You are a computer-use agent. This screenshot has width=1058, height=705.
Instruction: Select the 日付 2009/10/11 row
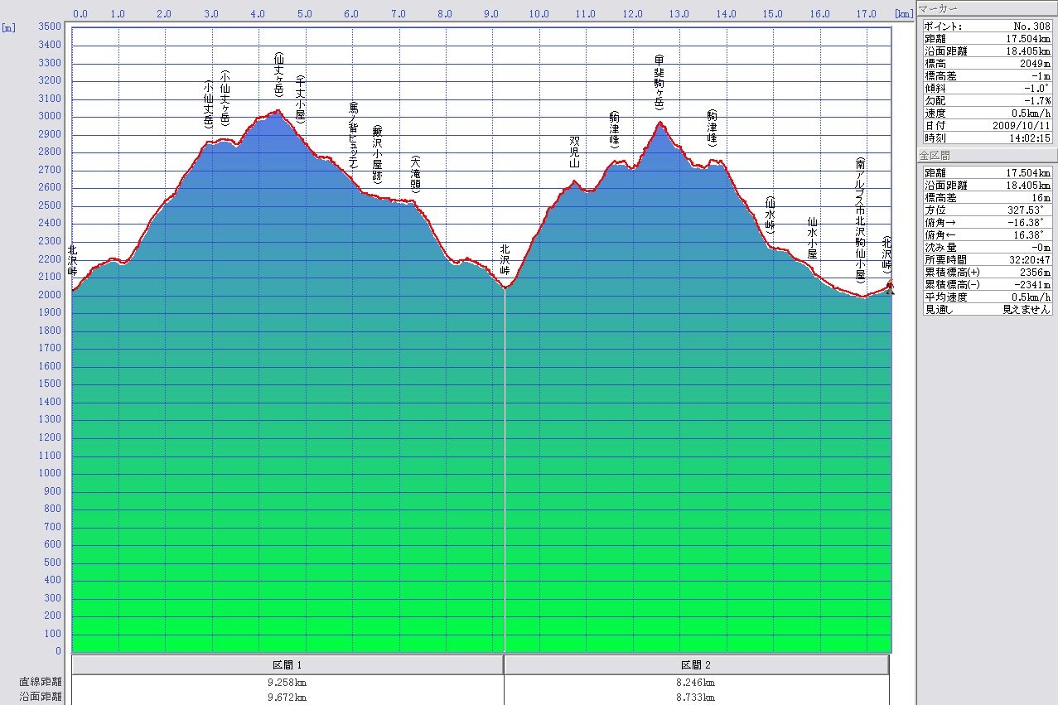[987, 125]
